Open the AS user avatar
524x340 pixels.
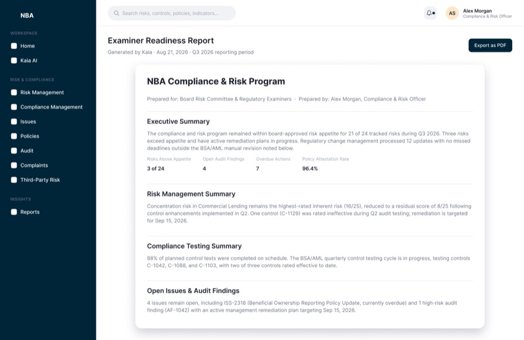click(x=452, y=13)
